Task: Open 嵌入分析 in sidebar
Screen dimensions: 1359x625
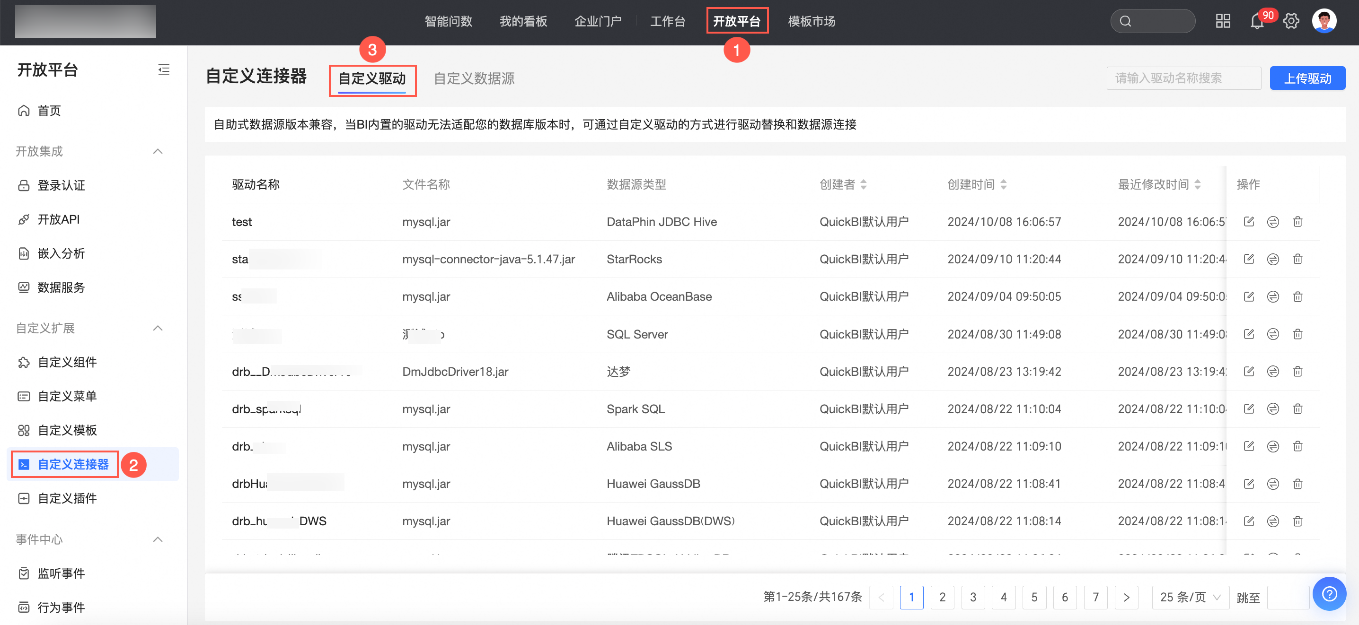Action: click(x=52, y=253)
